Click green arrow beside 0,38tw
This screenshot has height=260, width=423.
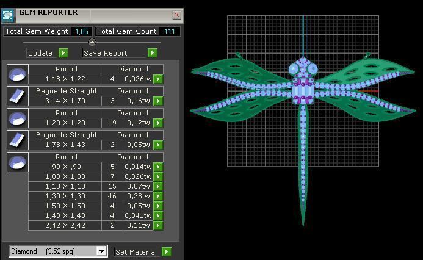click(x=158, y=196)
